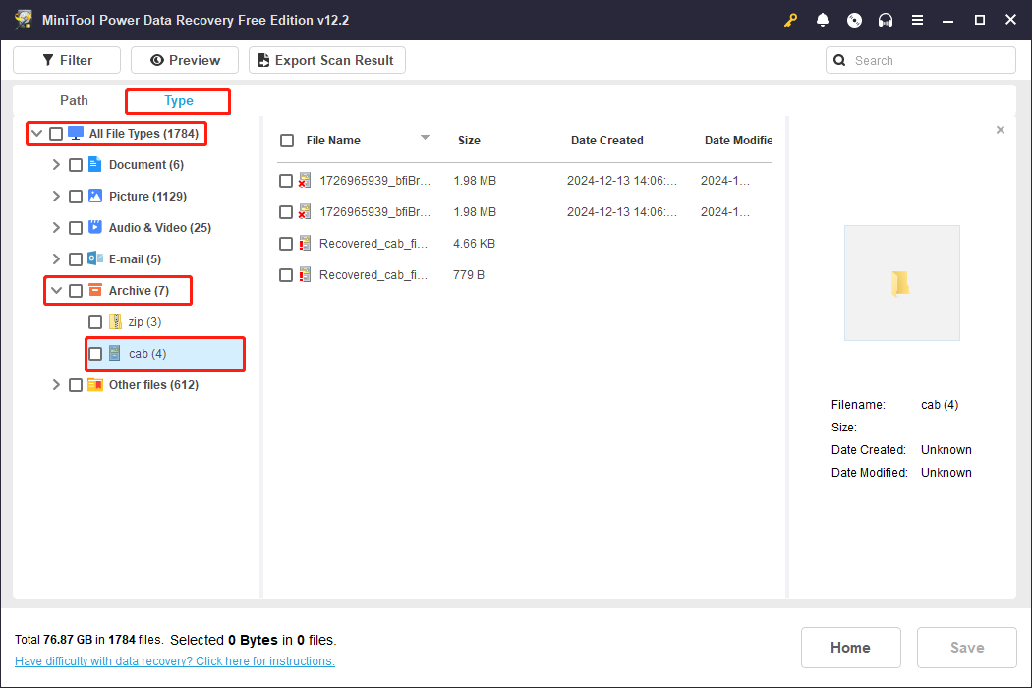The height and width of the screenshot is (688, 1032).
Task: Click the Preview button
Action: pos(185,60)
